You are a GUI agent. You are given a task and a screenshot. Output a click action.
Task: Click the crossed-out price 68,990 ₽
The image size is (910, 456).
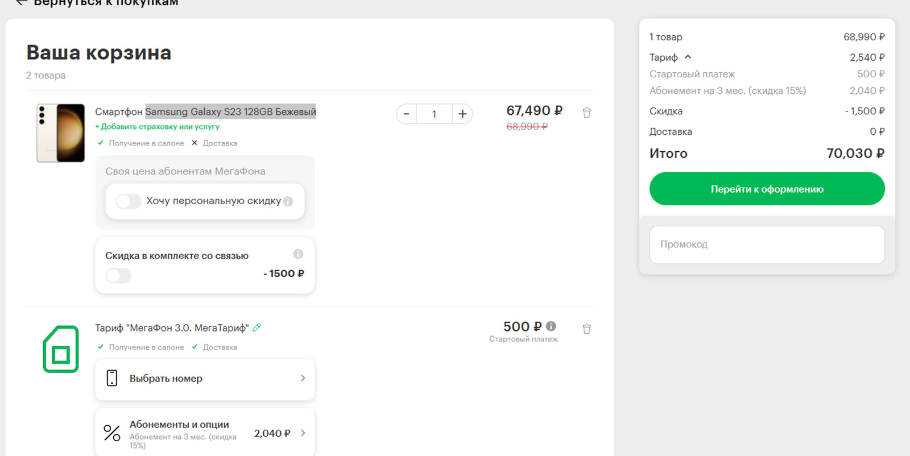click(x=527, y=126)
